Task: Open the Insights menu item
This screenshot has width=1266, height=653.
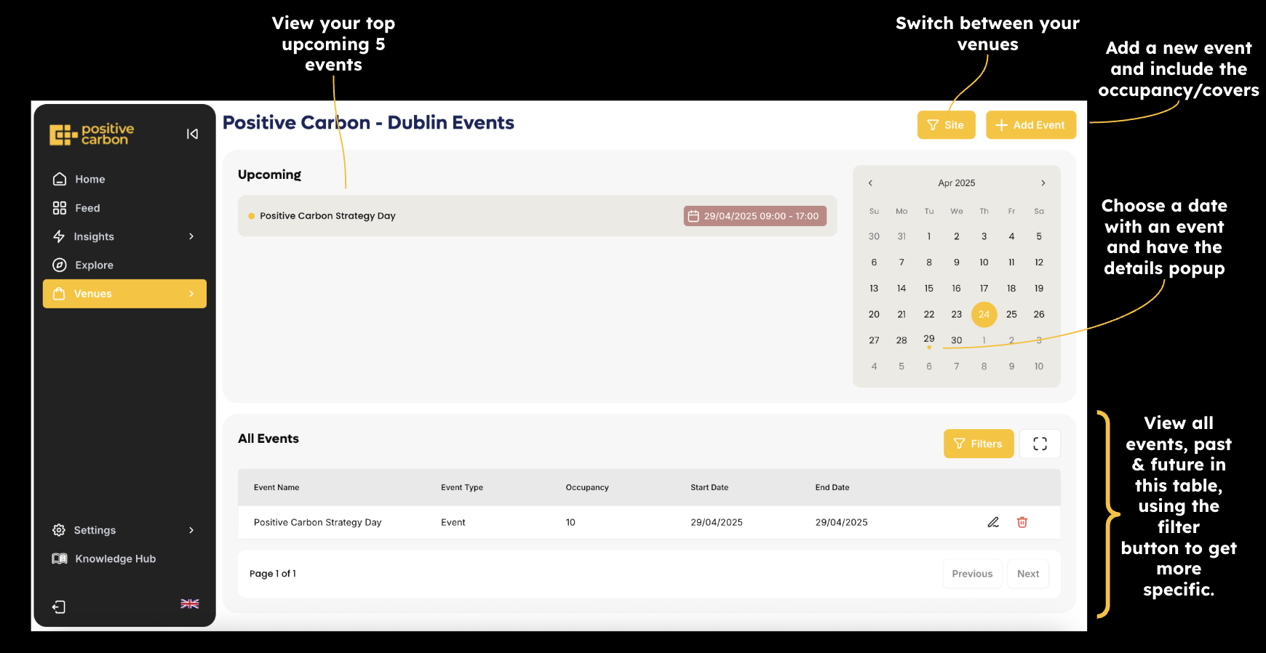Action: point(124,236)
